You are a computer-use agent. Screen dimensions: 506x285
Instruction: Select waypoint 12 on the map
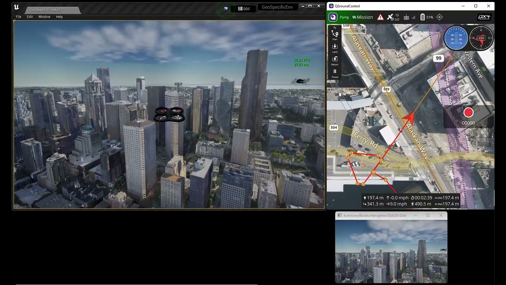(348, 158)
